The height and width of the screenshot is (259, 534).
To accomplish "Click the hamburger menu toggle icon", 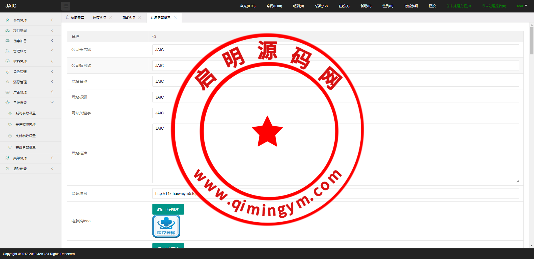I will 66,6.
